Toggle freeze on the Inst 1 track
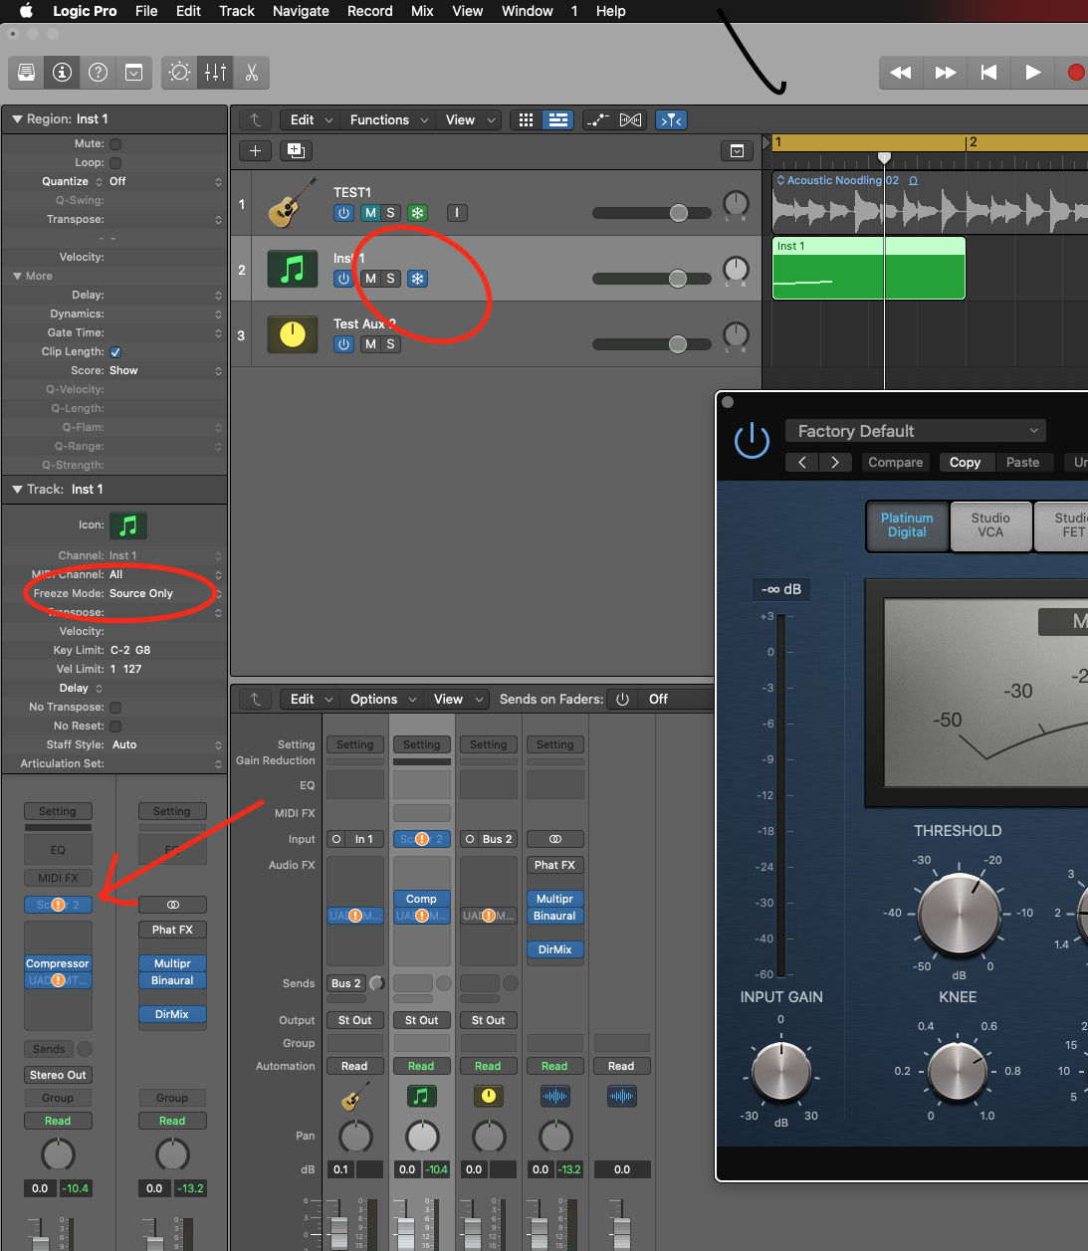The height and width of the screenshot is (1251, 1088). tap(418, 279)
